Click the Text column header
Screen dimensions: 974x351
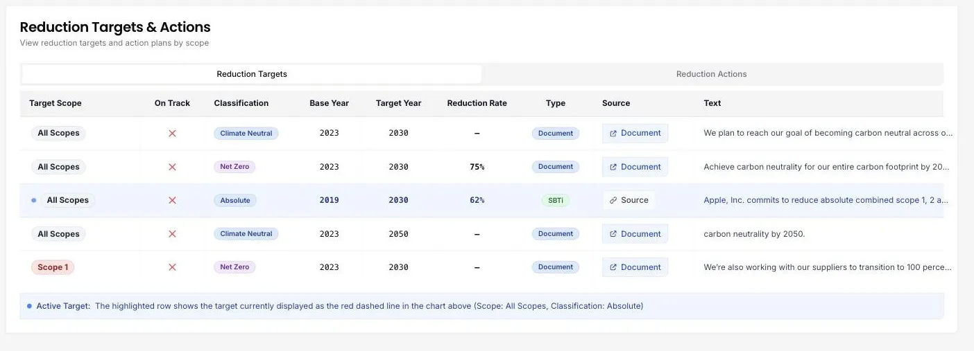[x=712, y=103]
